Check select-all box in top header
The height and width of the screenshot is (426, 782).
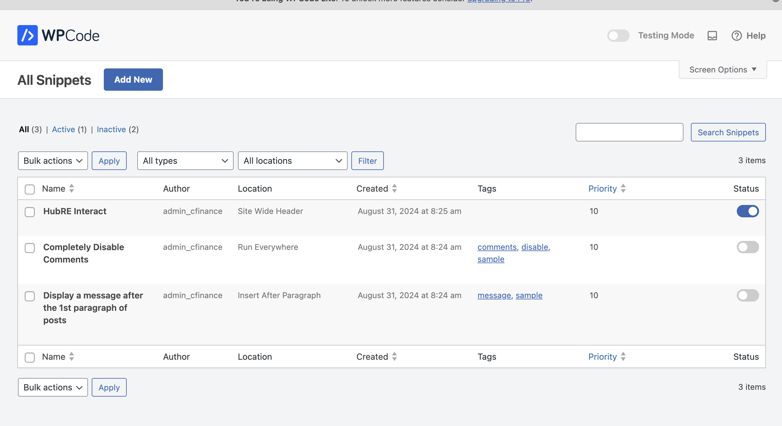tap(30, 189)
